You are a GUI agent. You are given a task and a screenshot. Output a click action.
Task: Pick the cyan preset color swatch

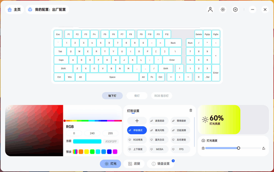pyautogui.click(x=98, y=152)
